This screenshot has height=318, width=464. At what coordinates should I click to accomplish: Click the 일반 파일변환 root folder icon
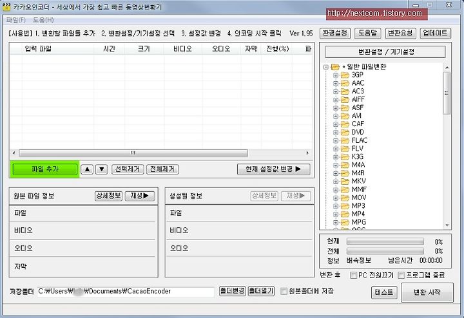pos(335,67)
